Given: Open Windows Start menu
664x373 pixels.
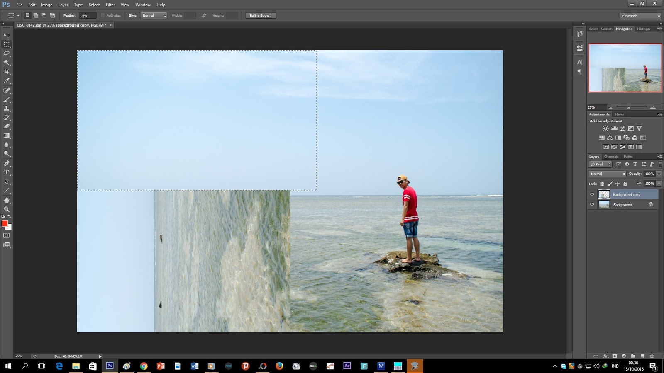Looking at the screenshot, I should pos(8,366).
